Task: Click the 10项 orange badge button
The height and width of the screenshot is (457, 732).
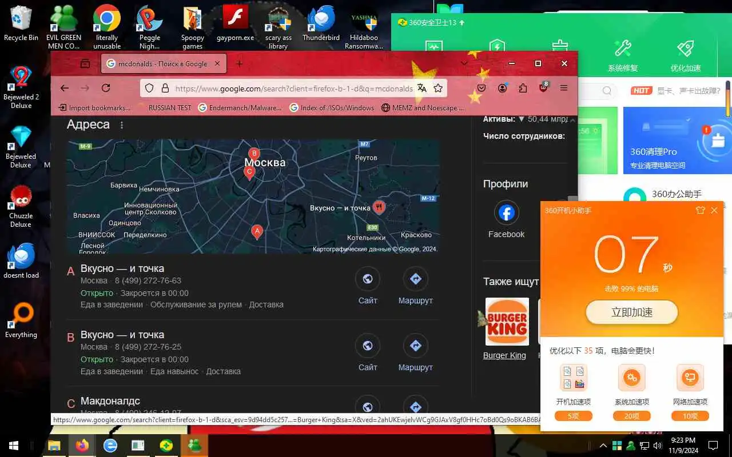Action: coord(690,416)
